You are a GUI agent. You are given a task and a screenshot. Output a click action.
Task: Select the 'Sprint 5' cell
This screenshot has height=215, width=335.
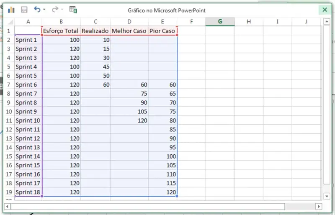point(28,76)
